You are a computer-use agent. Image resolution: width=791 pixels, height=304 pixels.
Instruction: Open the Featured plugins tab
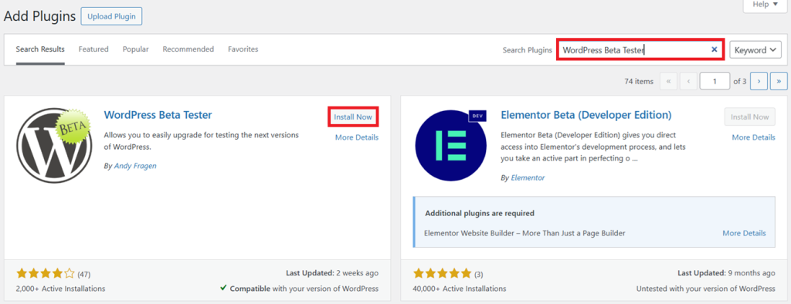(x=93, y=49)
